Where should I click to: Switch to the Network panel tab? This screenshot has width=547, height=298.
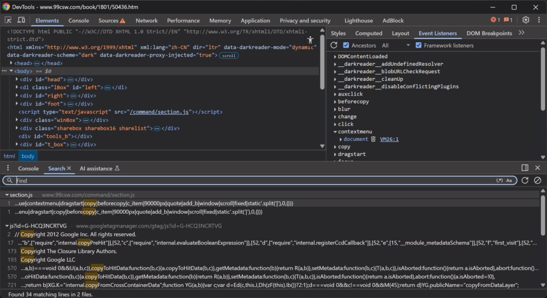click(146, 21)
